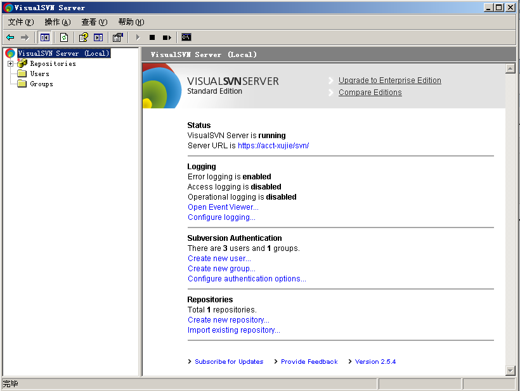Select VisualSVN Server (Local) tree root
The image size is (520, 391).
[x=63, y=53]
